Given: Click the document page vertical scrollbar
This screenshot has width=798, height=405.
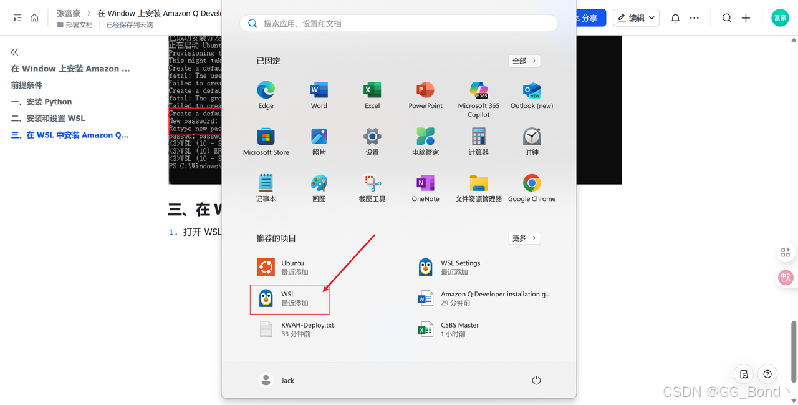Looking at the screenshot, I should 794,353.
